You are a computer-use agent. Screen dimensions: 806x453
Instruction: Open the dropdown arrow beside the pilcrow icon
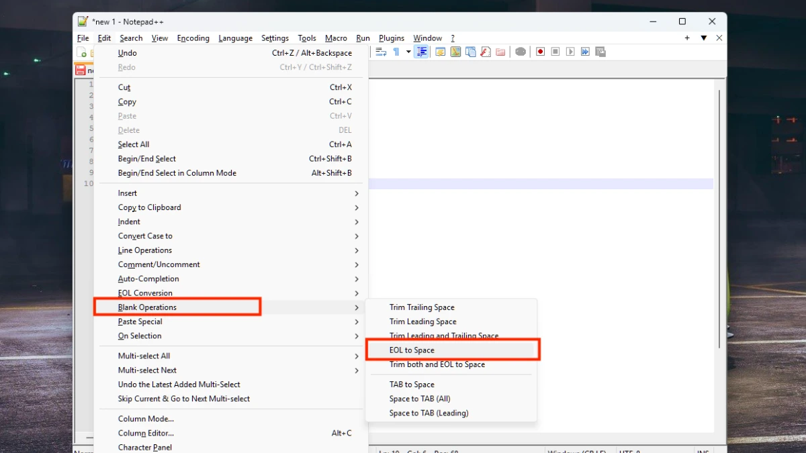408,52
